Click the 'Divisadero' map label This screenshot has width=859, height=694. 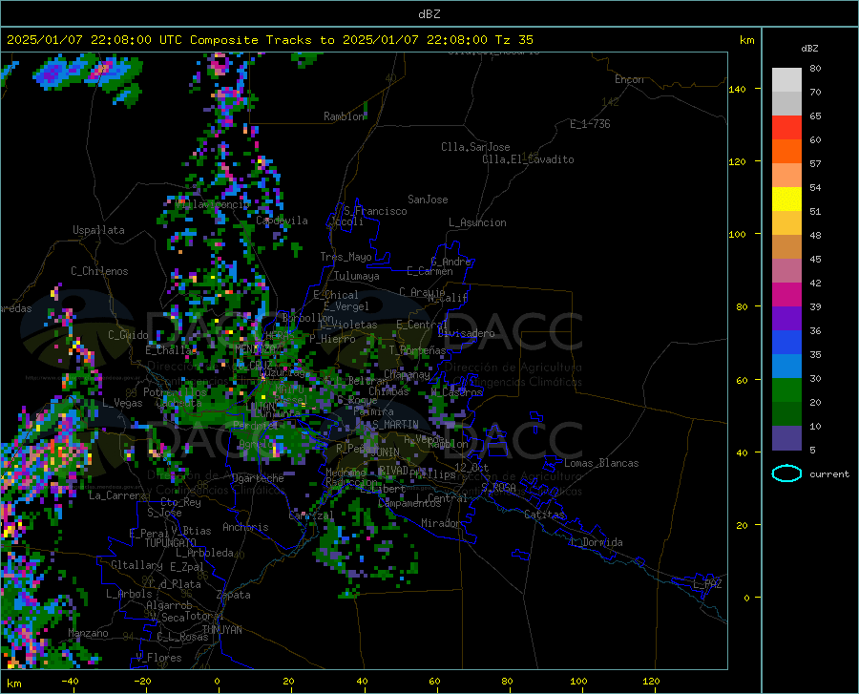click(x=466, y=333)
